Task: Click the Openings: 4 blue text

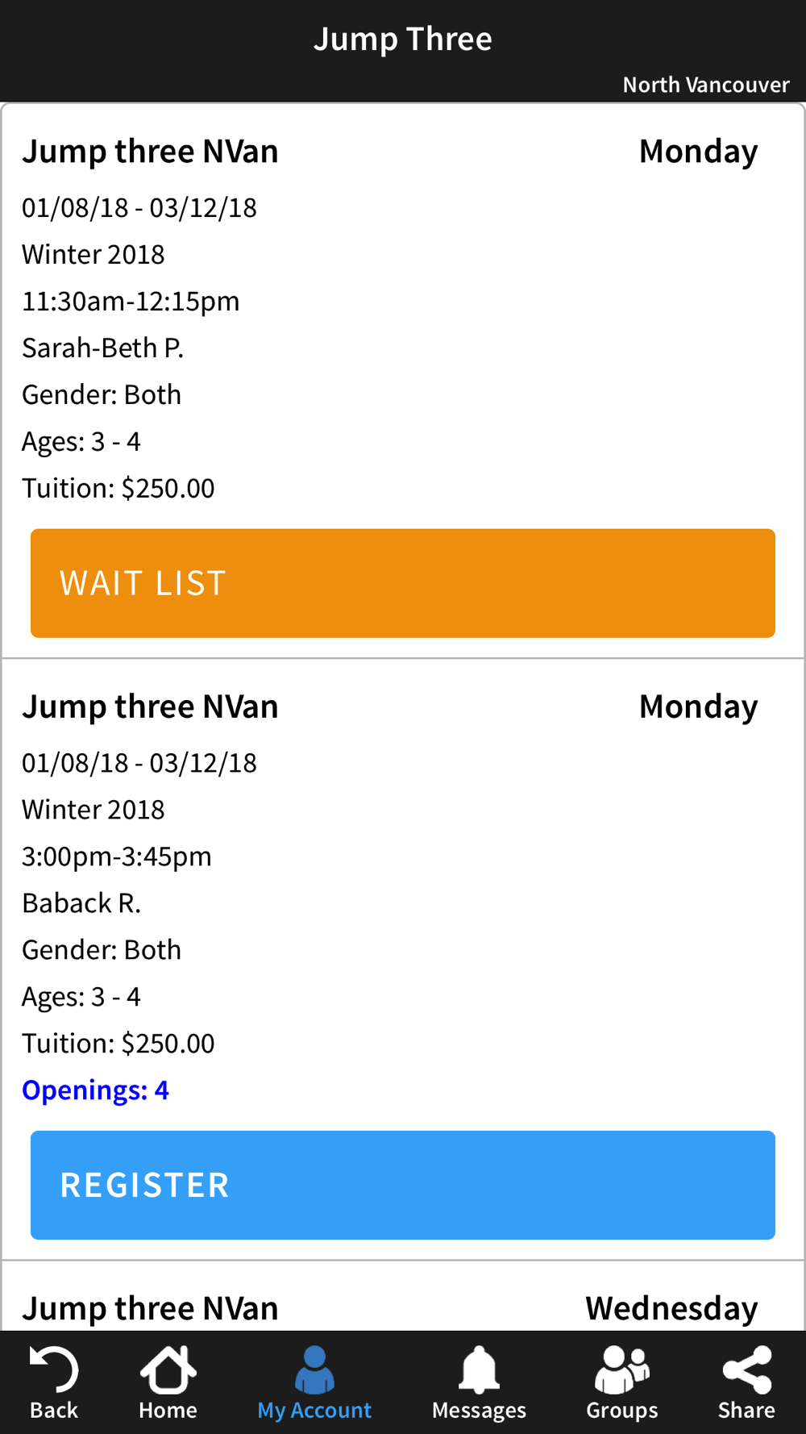Action: (95, 1090)
